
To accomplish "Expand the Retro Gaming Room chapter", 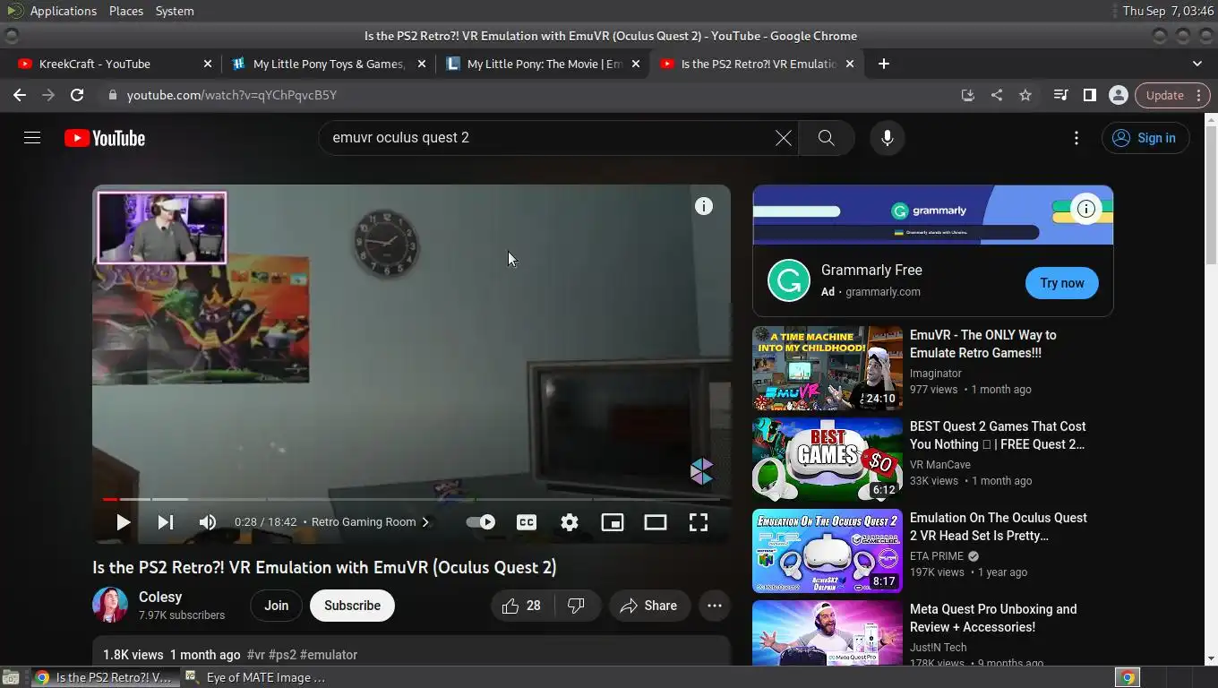I will click(x=370, y=522).
